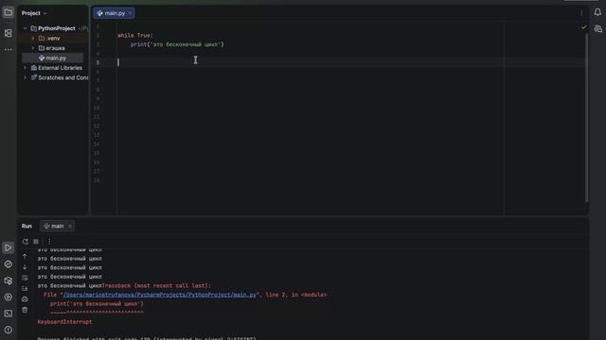Click line number 18 in the gutter

(x=97, y=180)
